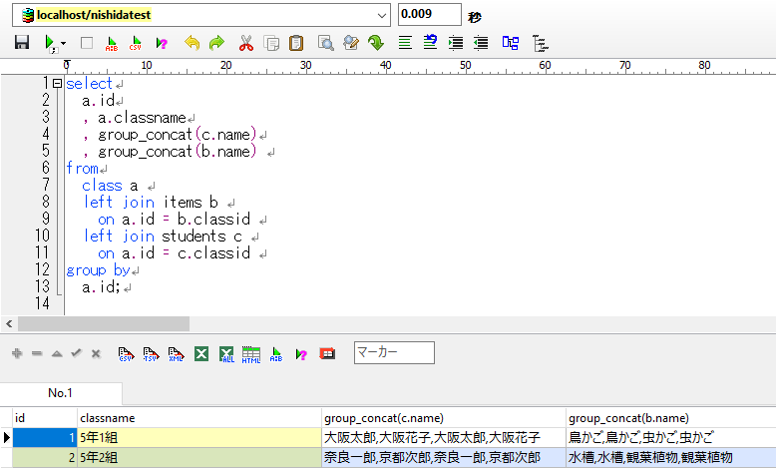This screenshot has width=776, height=474.
Task: Click the group_concat(c.name) column header
Action: 444,418
